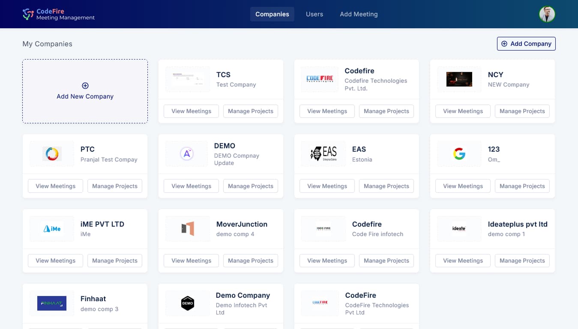Manage Projects for Ideateplus pvt ltd
578x329 pixels.
(x=522, y=260)
